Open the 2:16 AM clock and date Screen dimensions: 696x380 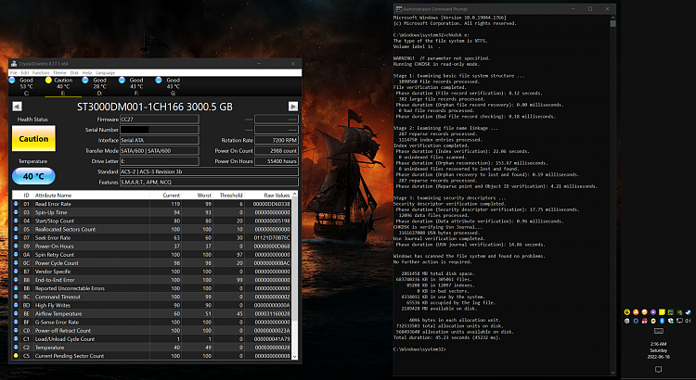coord(658,349)
